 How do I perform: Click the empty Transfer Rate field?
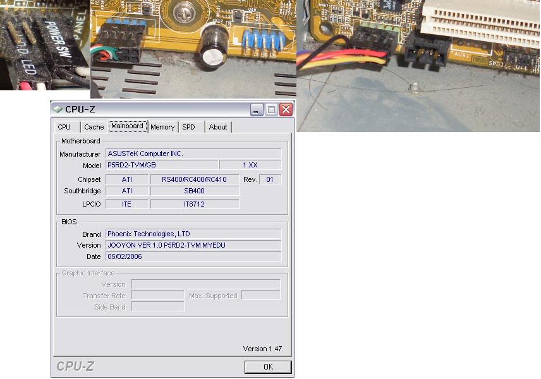[x=157, y=296]
